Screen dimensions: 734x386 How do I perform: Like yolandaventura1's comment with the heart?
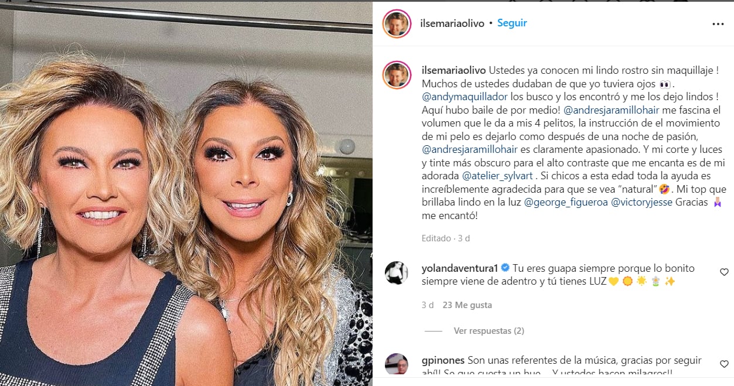(x=724, y=272)
